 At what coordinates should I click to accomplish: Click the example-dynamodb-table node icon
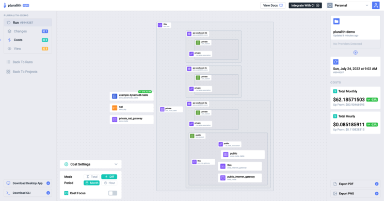point(115,96)
